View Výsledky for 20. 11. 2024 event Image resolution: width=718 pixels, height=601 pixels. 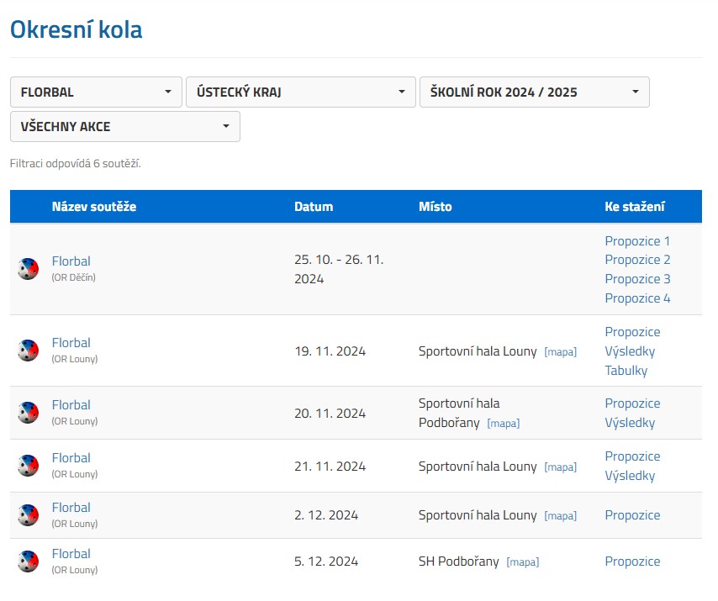(630, 423)
